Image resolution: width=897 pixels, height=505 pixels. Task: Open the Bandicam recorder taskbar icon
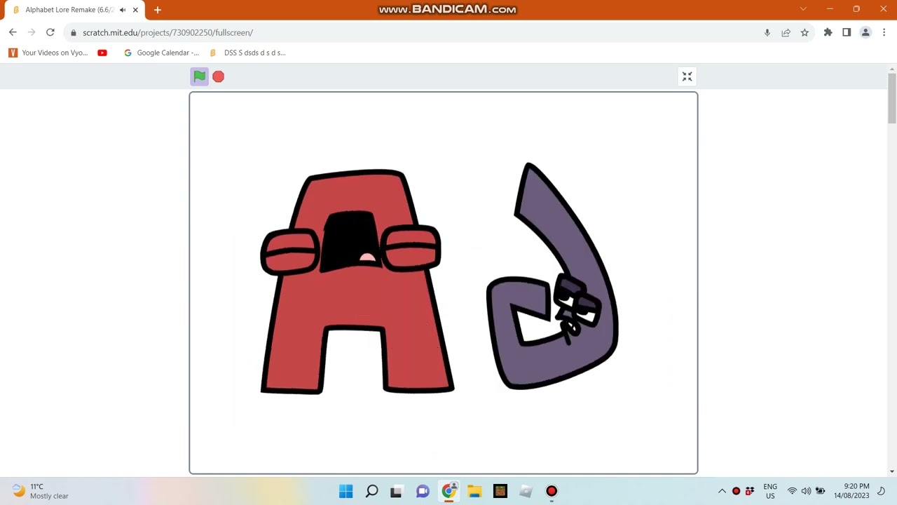tap(552, 491)
